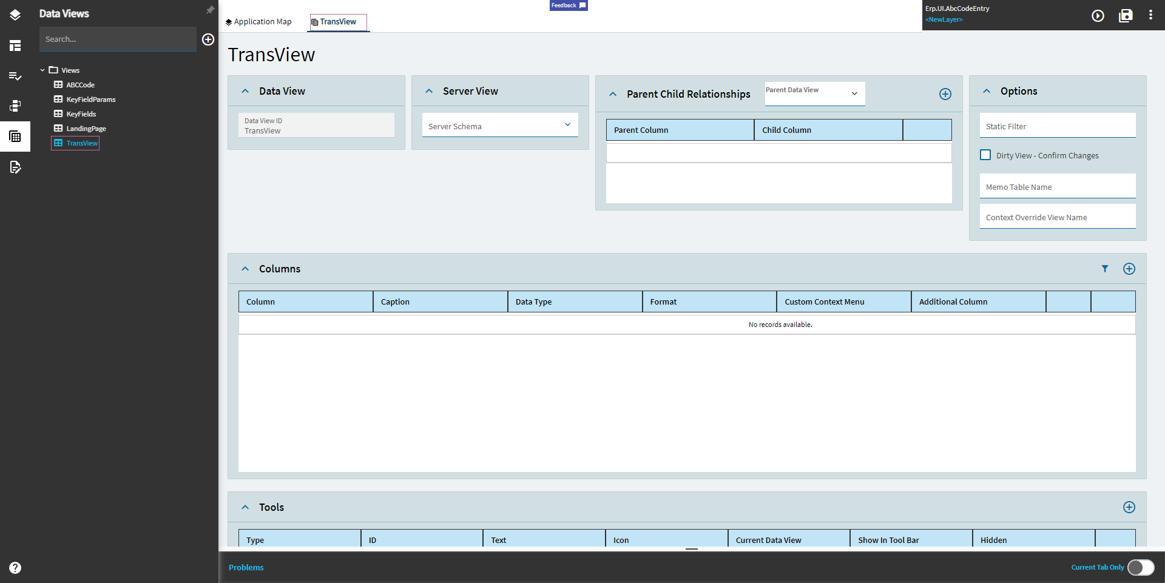Open the script edit icon in sidebar
This screenshot has width=1165, height=583.
coord(15,167)
